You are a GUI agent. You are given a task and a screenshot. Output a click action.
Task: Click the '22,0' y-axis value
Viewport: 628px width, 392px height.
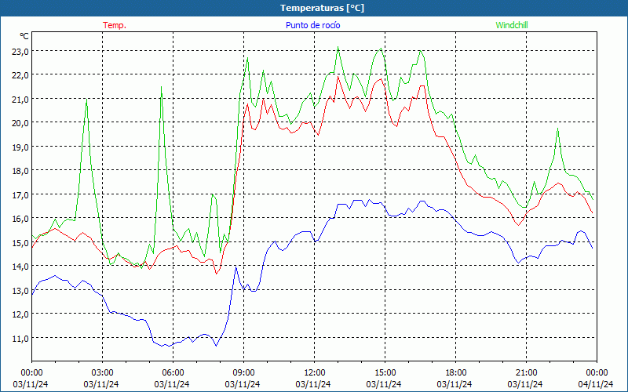(x=20, y=75)
